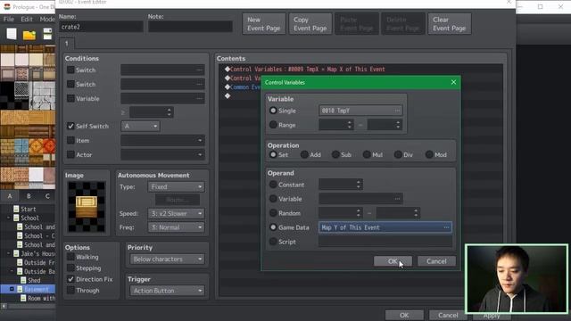571x321 pixels.
Task: Switch to tileset tab C
Action: pyautogui.click(x=47, y=196)
